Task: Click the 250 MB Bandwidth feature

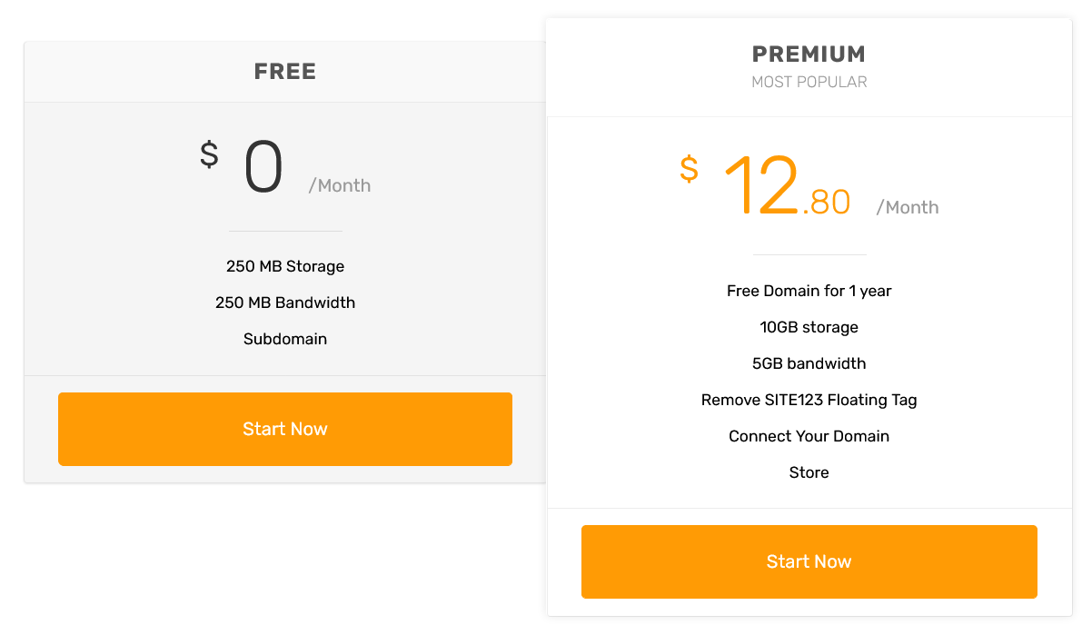Action: [285, 303]
